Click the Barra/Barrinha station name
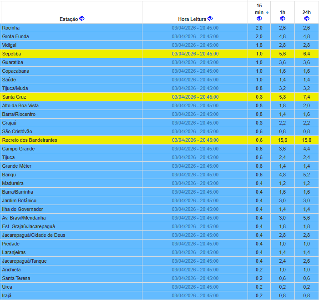 17,192
